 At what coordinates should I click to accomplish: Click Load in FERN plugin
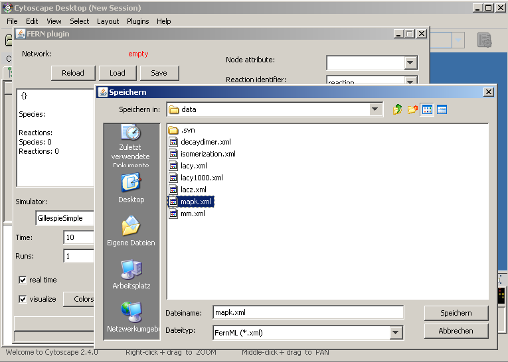point(118,73)
